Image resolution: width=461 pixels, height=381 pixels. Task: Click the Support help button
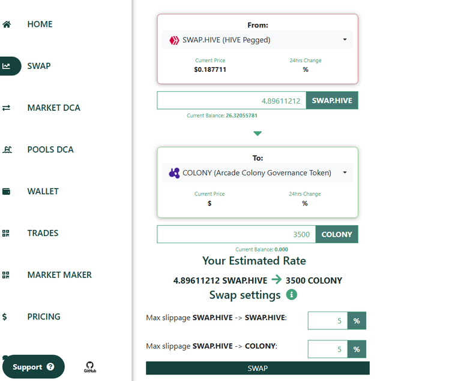(x=33, y=367)
